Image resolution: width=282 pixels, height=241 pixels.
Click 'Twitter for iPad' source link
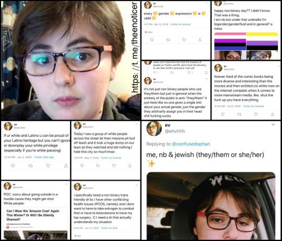coord(109,228)
